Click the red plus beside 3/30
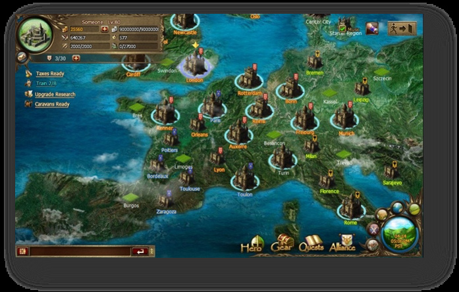459x292 pixels. [x=76, y=58]
